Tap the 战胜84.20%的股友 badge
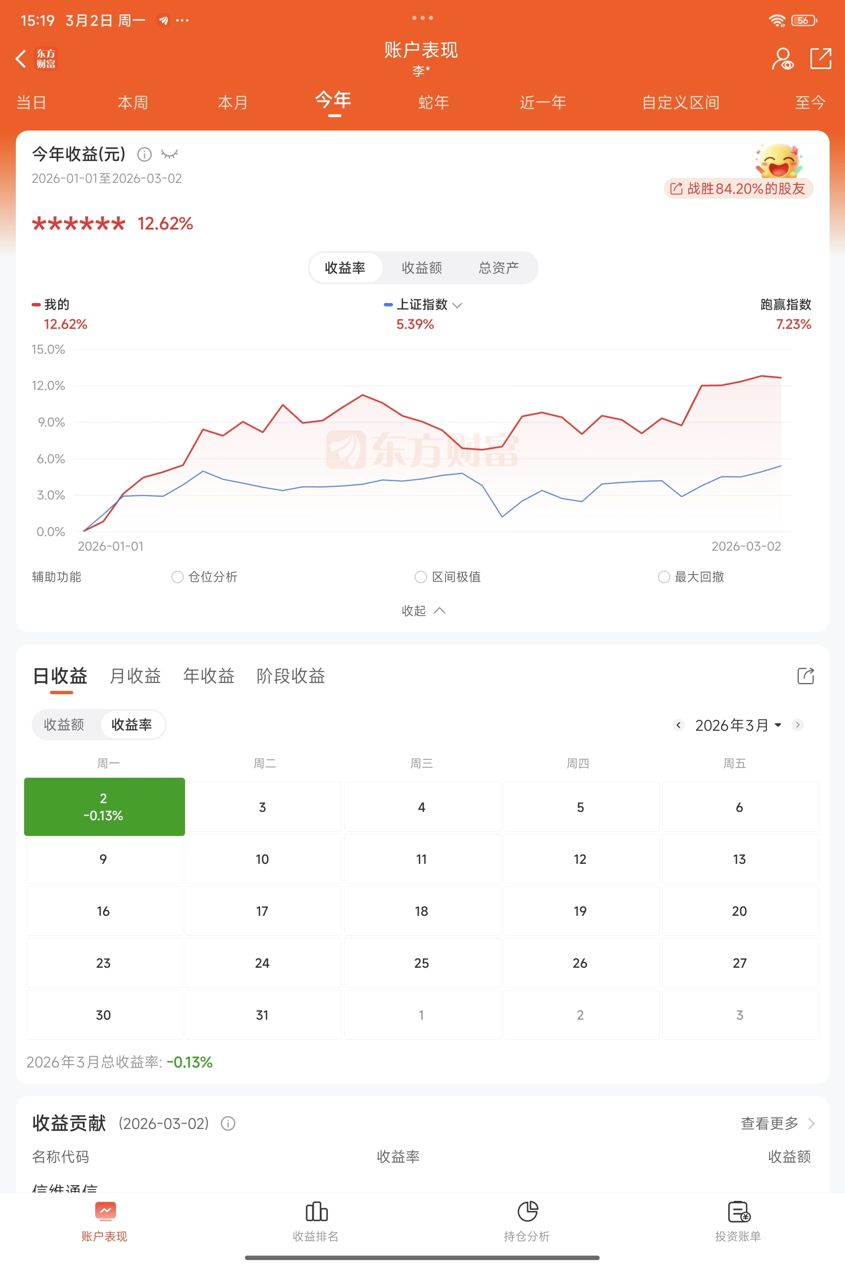The width and height of the screenshot is (845, 1267). pyautogui.click(x=738, y=189)
